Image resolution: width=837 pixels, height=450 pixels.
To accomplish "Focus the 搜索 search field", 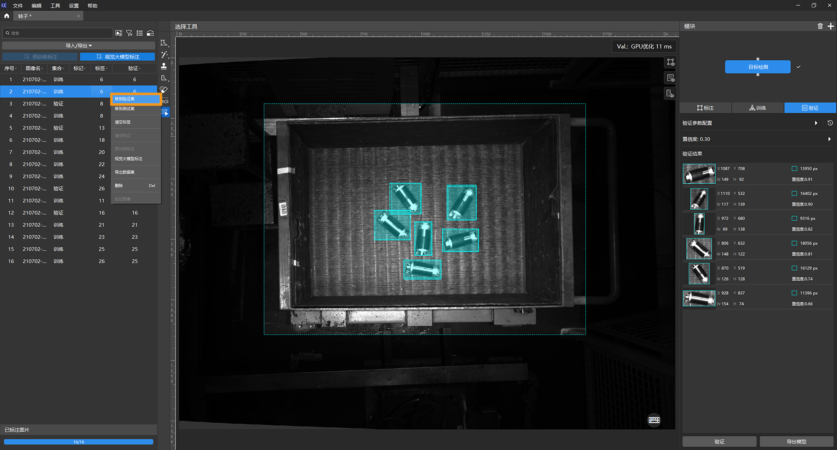I will [x=58, y=33].
